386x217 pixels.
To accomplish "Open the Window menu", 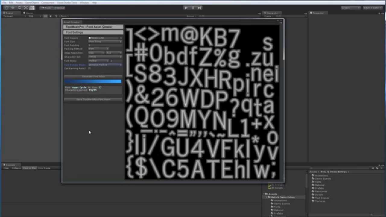I will point(84,2).
